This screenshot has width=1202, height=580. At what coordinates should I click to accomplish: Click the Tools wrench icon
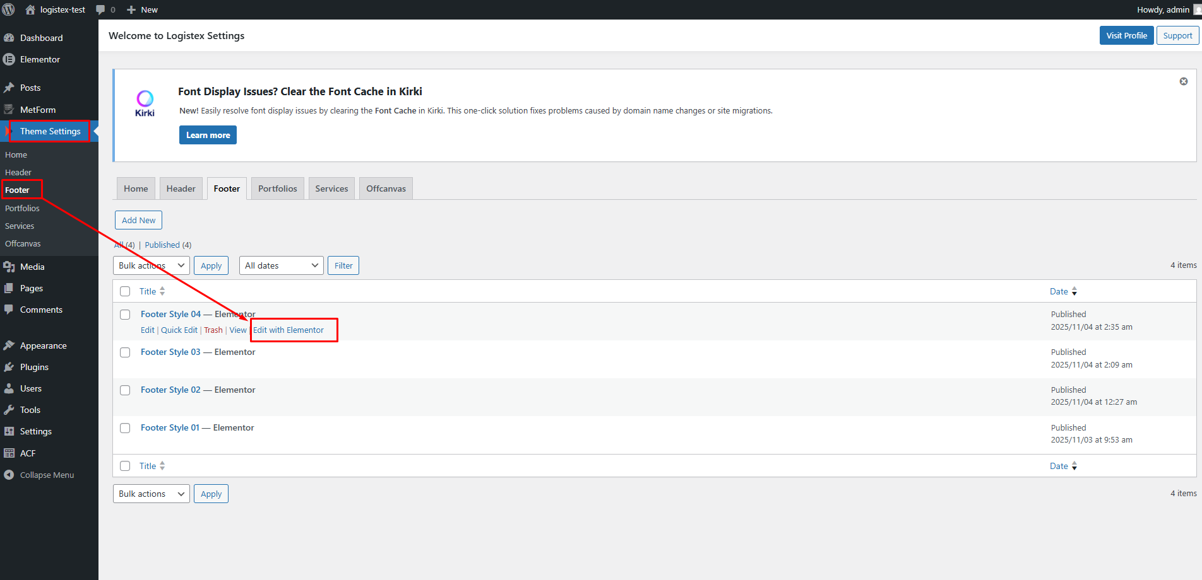[9, 410]
